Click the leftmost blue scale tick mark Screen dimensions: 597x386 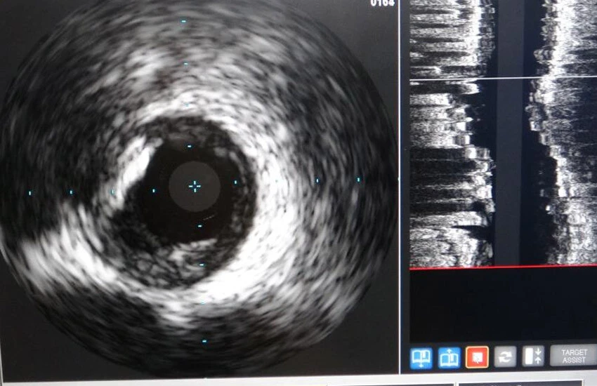coord(29,192)
